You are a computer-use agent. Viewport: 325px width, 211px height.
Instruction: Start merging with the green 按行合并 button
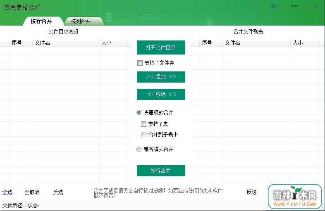[161, 171]
